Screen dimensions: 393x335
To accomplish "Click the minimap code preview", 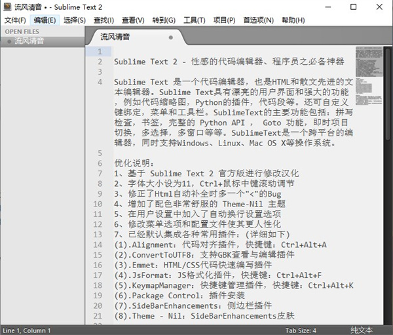I will coord(369,75).
